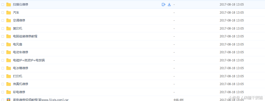This screenshot has width=265, height=101.
Task: Open the 彩电维修 folder name
Action: (19, 92)
